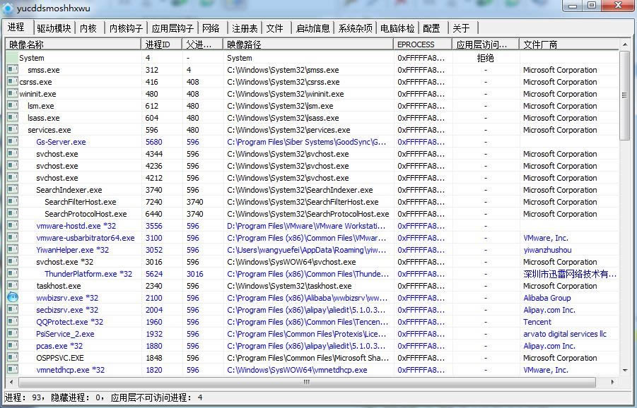Open the 关于 tab

461,28
